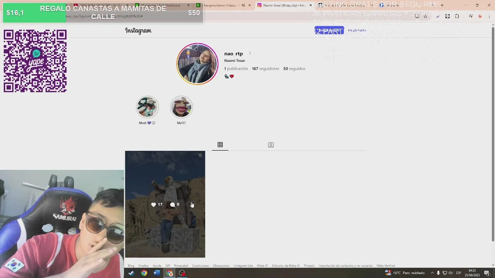Screen dimensions: 495x278
Task: Open the Blog footer link
Action: tap(131, 266)
